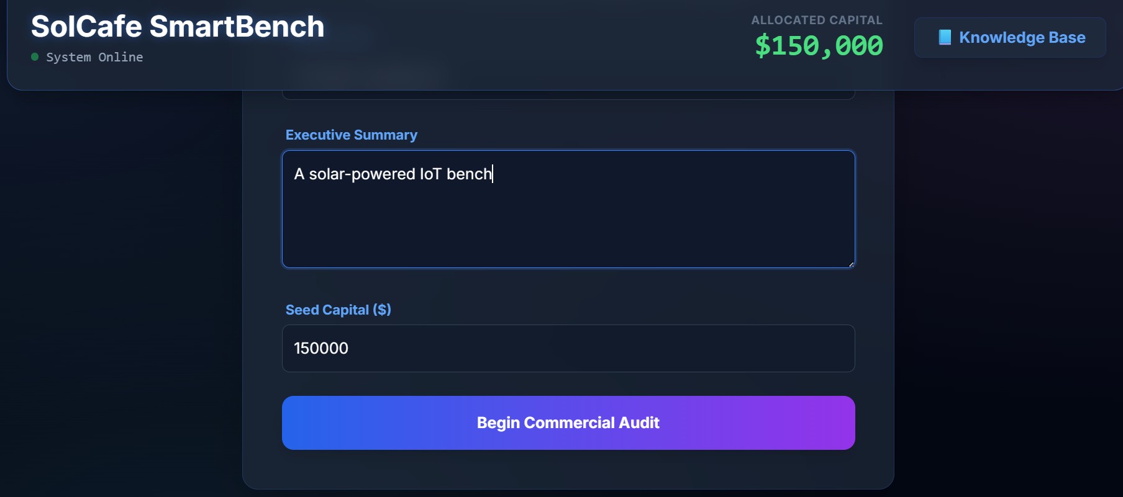This screenshot has width=1123, height=497.
Task: Click the typed text "A solar-powered IoT bench"
Action: point(393,174)
